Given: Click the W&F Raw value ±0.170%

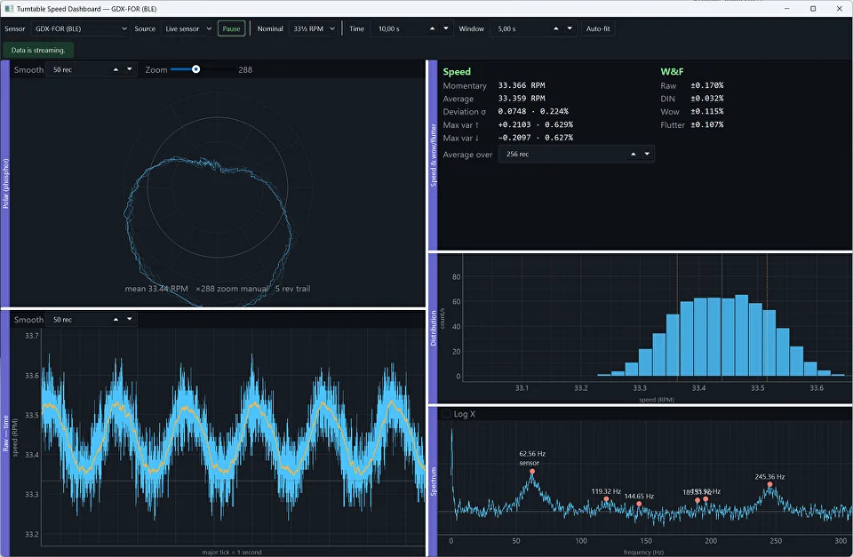Looking at the screenshot, I should coord(707,85).
